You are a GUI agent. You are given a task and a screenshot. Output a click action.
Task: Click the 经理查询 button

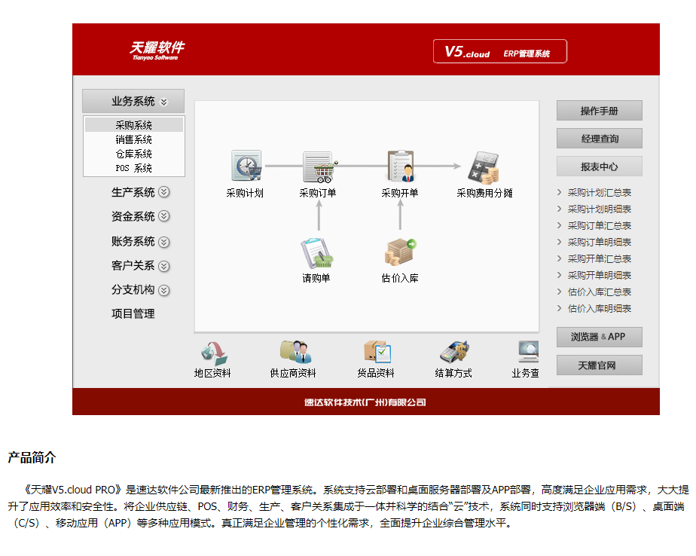(x=600, y=139)
